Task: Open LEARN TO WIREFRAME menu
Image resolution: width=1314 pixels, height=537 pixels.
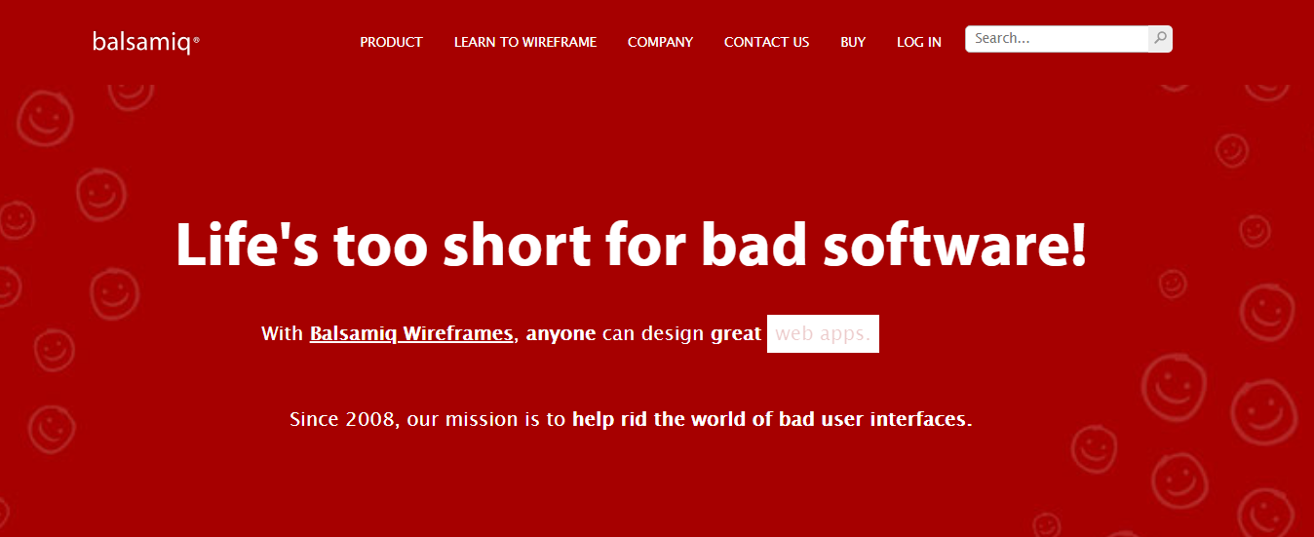Action: pyautogui.click(x=525, y=42)
